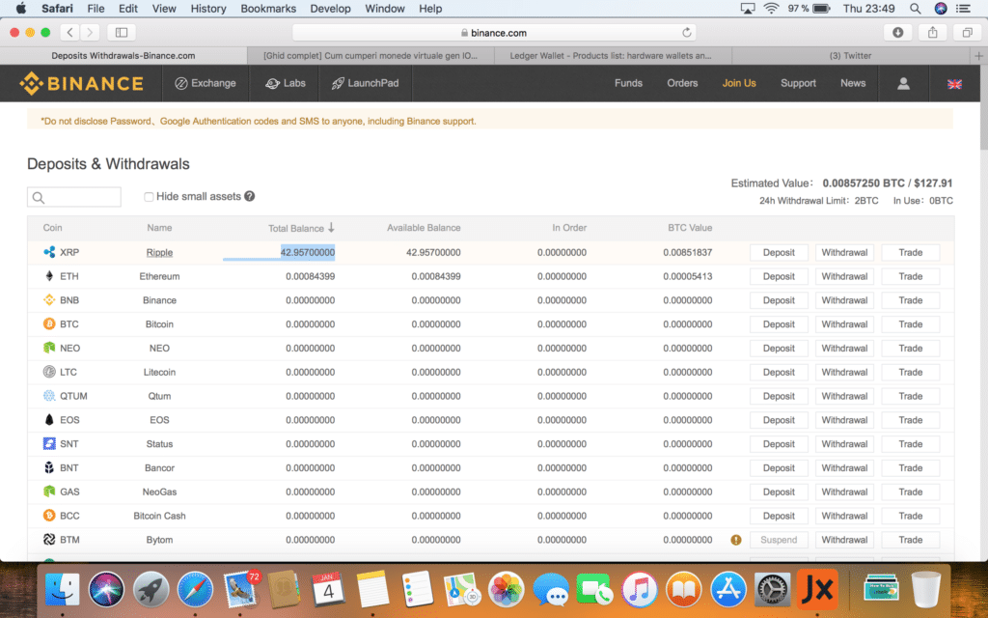Click the GAS coin icon
Screen dimensions: 988x618
(49, 492)
